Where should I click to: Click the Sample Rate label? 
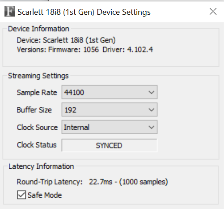point(37,93)
